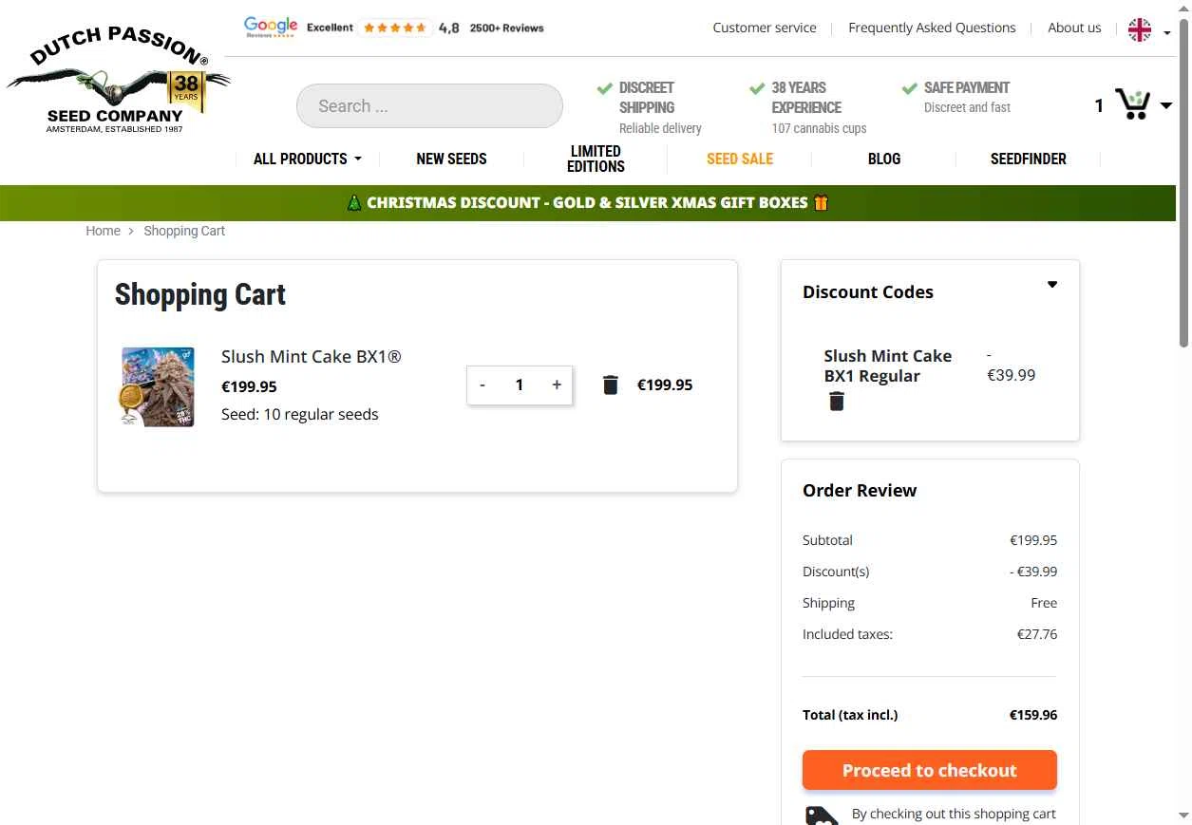Screen dimensions: 1192x825
Task: Click the Discreet Shipping checkmark icon
Action: coord(604,88)
